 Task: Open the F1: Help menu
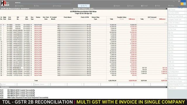click(171, 6)
